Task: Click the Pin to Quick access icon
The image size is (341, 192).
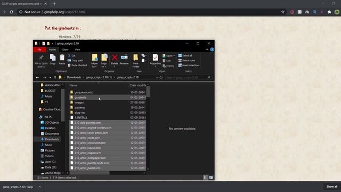Action: coord(41,58)
